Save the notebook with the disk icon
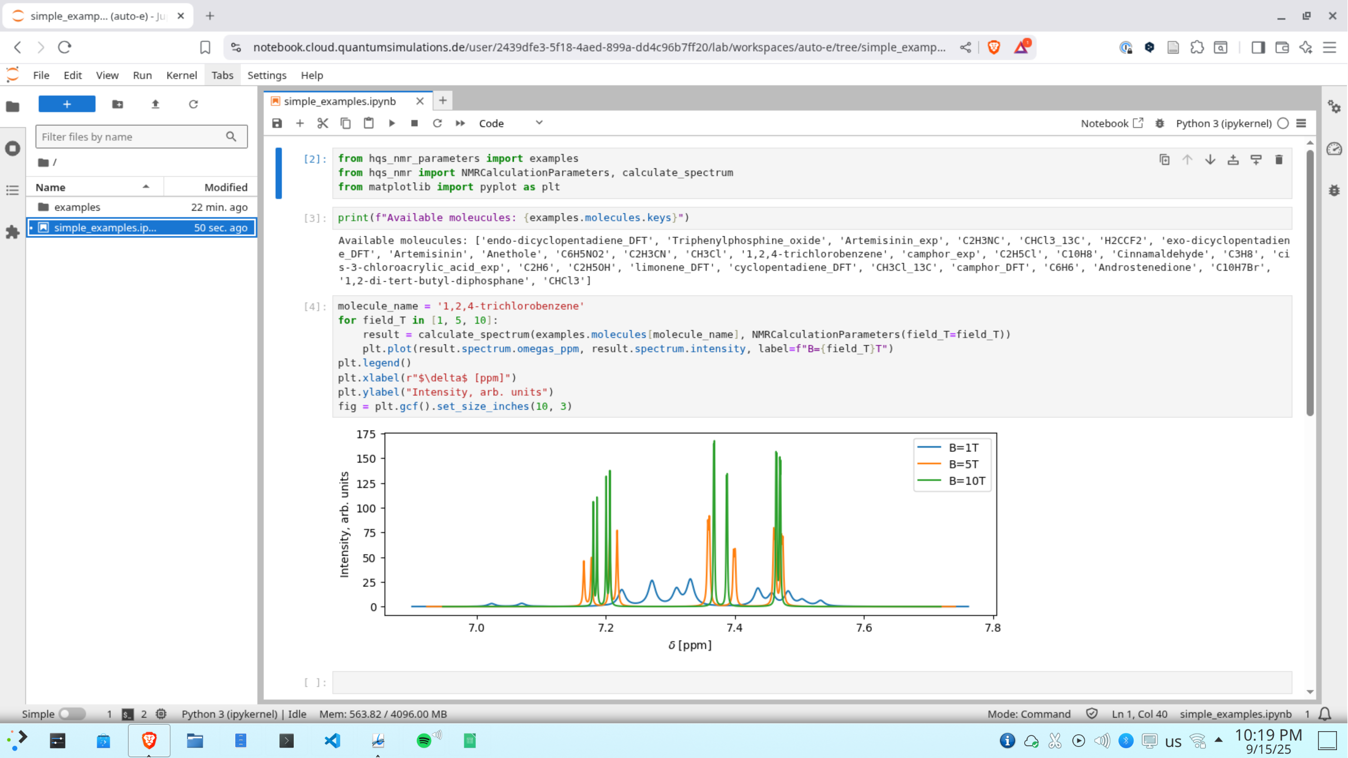Image resolution: width=1348 pixels, height=758 pixels. 277,123
